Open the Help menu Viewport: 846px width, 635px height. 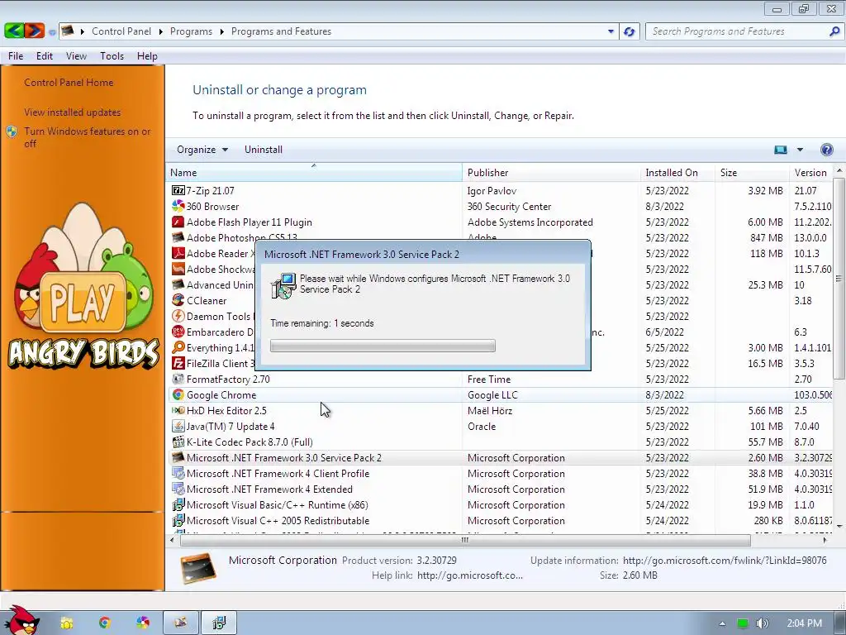pos(147,55)
